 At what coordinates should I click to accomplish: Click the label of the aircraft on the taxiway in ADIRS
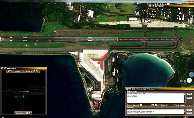click(x=16, y=97)
